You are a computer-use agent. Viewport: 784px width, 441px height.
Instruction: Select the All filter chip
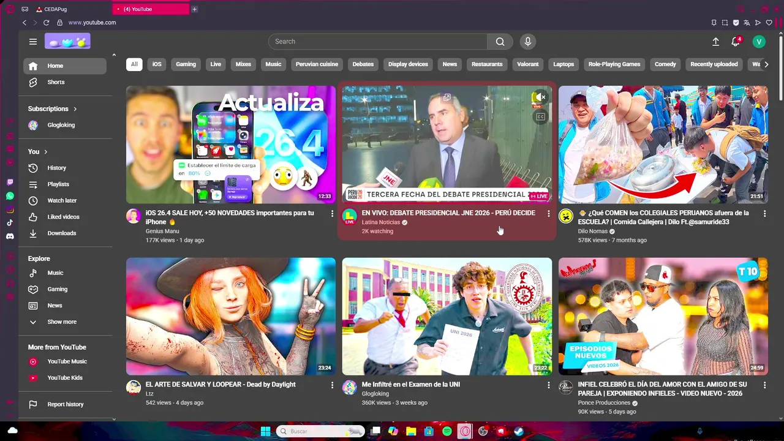pos(134,64)
